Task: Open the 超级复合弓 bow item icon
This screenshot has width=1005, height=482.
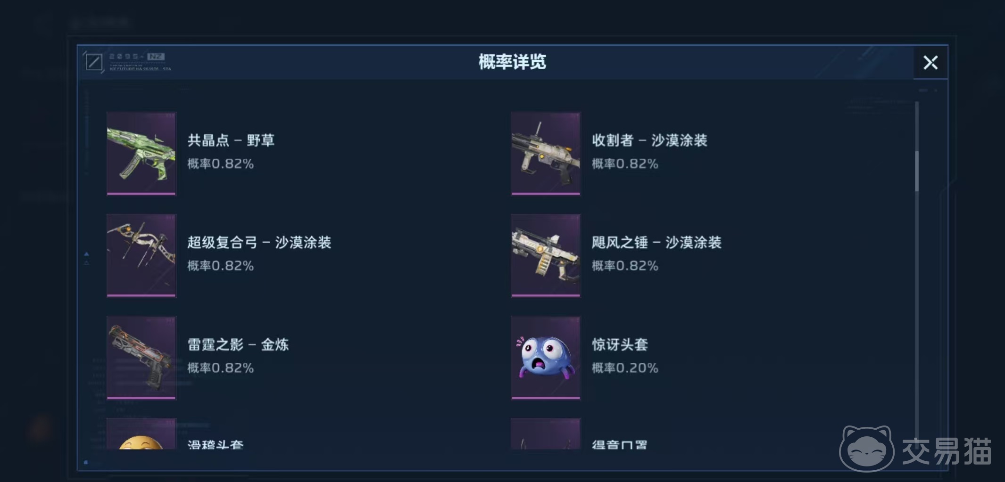Action: pyautogui.click(x=141, y=256)
